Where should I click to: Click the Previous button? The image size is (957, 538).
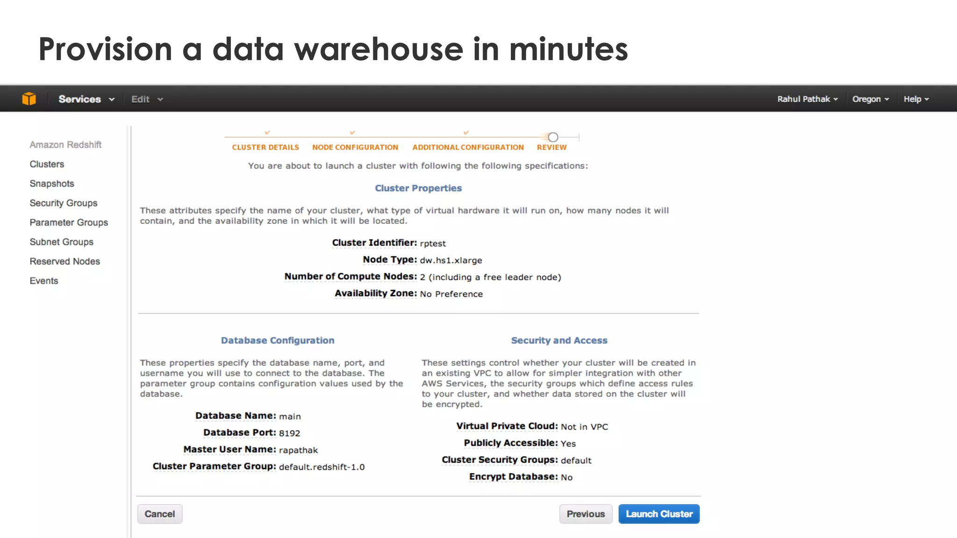(x=586, y=514)
